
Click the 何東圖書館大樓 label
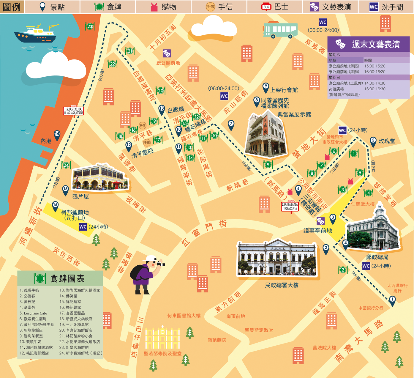point(184,316)
